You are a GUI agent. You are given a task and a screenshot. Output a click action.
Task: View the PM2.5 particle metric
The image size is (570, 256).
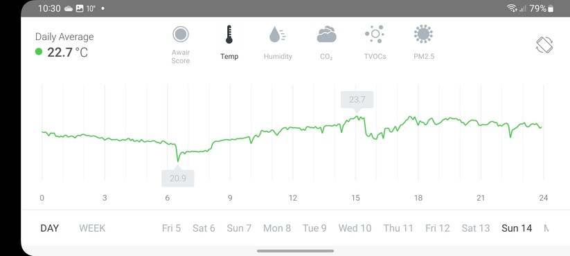click(x=423, y=35)
